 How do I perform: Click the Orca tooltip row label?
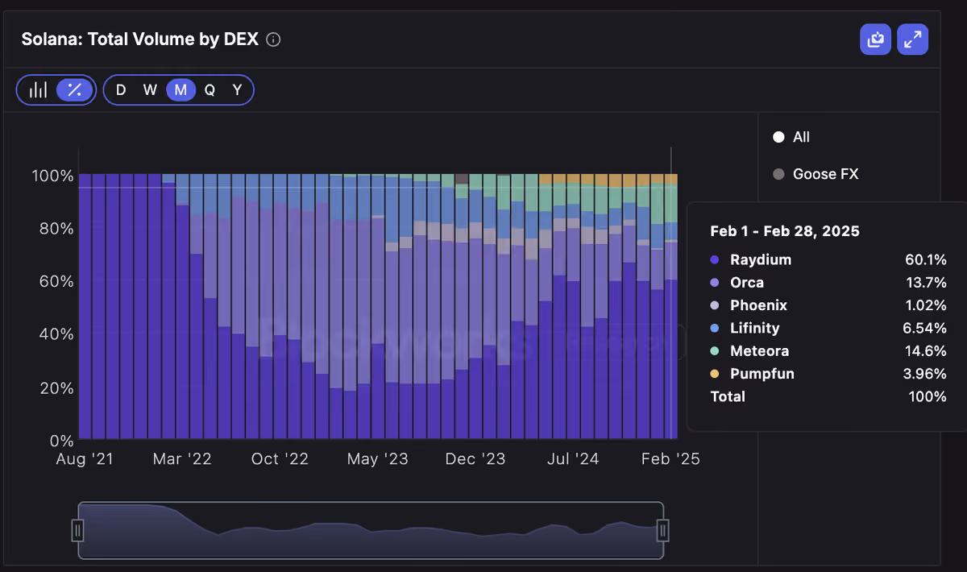(747, 283)
